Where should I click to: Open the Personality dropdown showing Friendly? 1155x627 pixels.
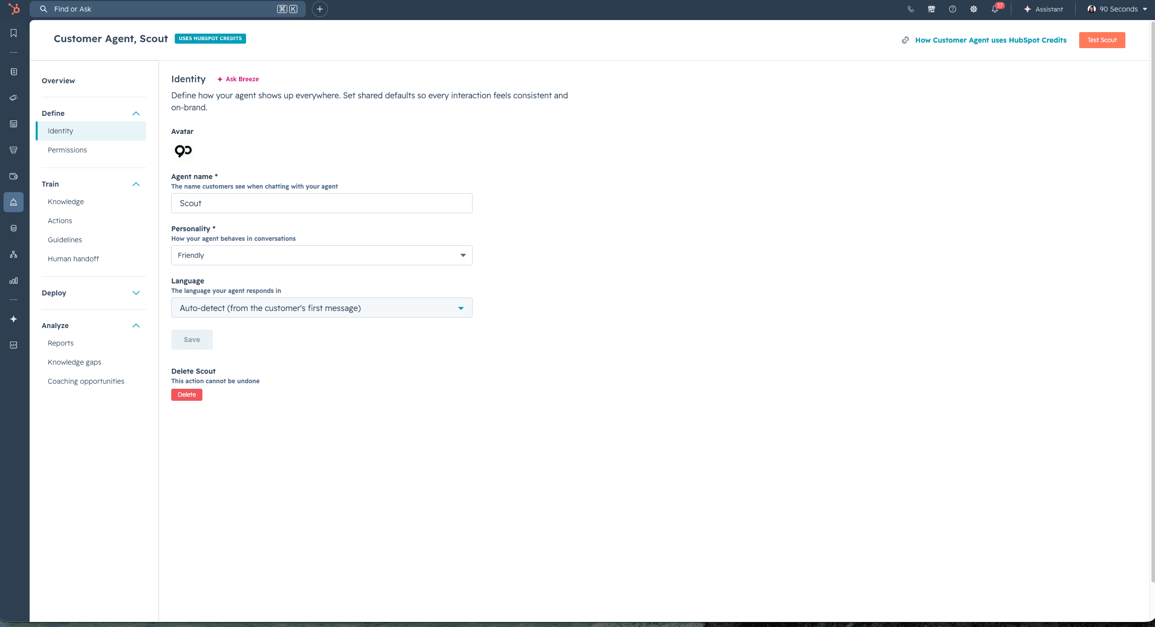322,255
